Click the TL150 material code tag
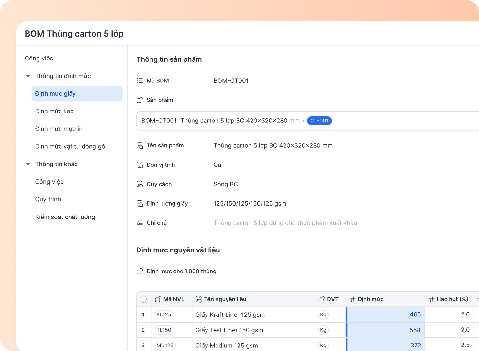 click(x=164, y=330)
